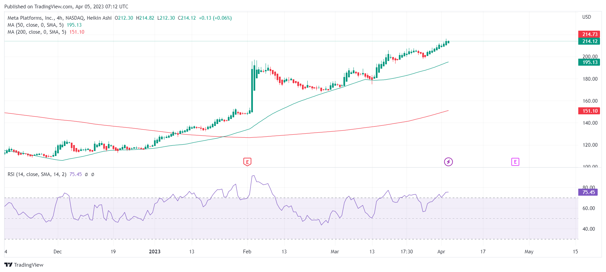Click the pink E earnings marker near May

coord(515,162)
